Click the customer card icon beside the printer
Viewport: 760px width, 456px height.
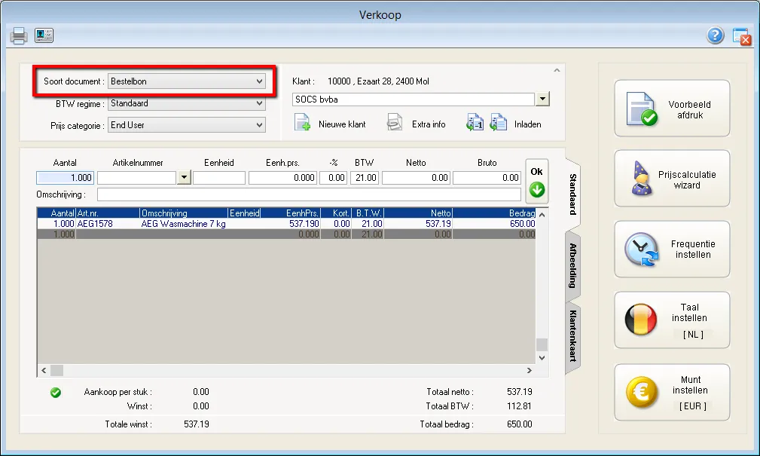44,35
